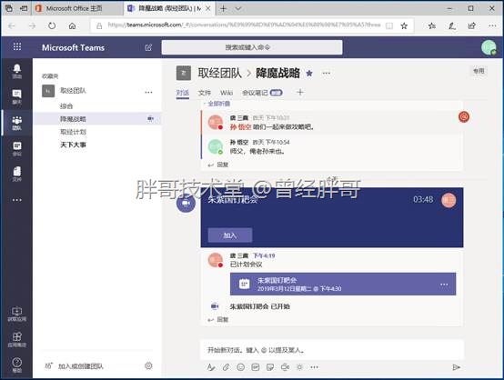Click the 专用 label at top right
This screenshot has width=504, height=380.
click(x=479, y=71)
